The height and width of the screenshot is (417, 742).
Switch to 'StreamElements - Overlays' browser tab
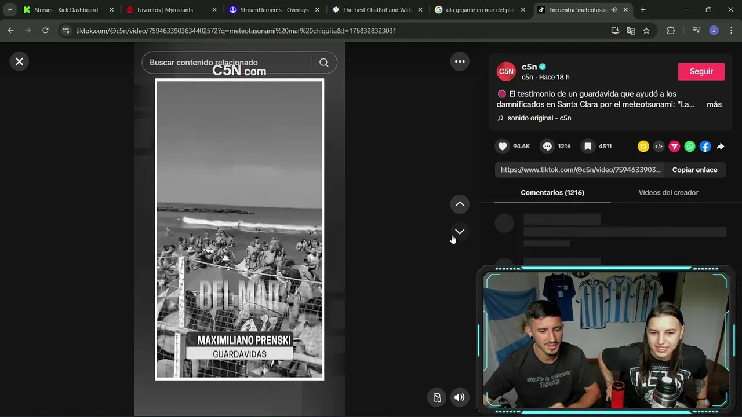point(274,10)
